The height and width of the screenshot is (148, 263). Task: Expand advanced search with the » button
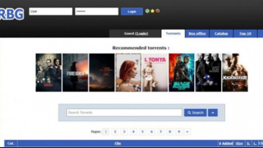213,113
